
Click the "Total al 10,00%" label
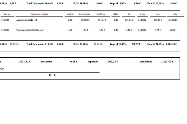point(155,3)
